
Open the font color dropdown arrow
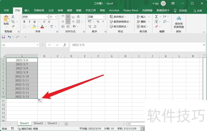click(46, 27)
